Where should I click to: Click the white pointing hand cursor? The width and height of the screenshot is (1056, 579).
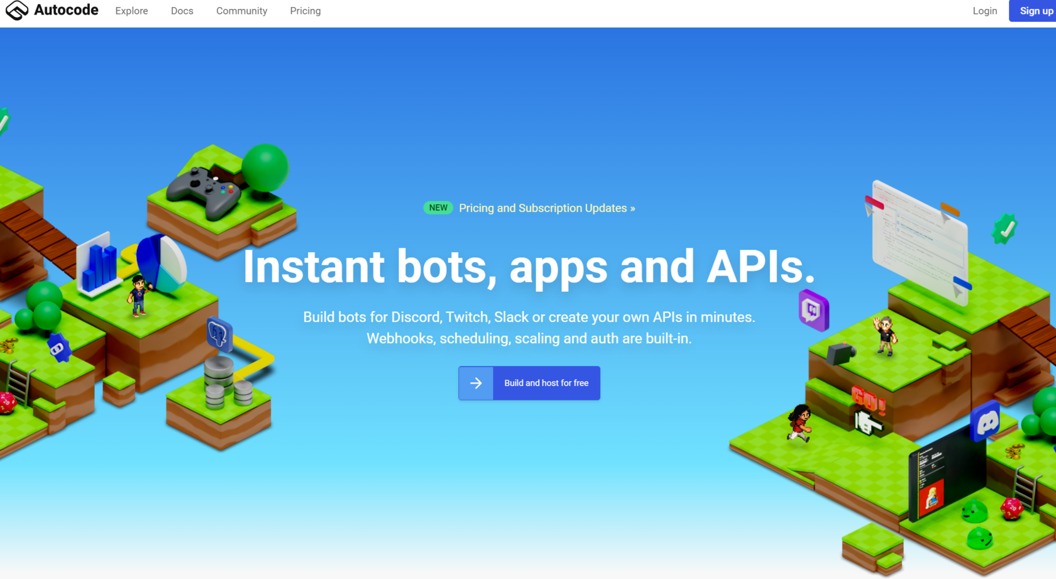[868, 423]
